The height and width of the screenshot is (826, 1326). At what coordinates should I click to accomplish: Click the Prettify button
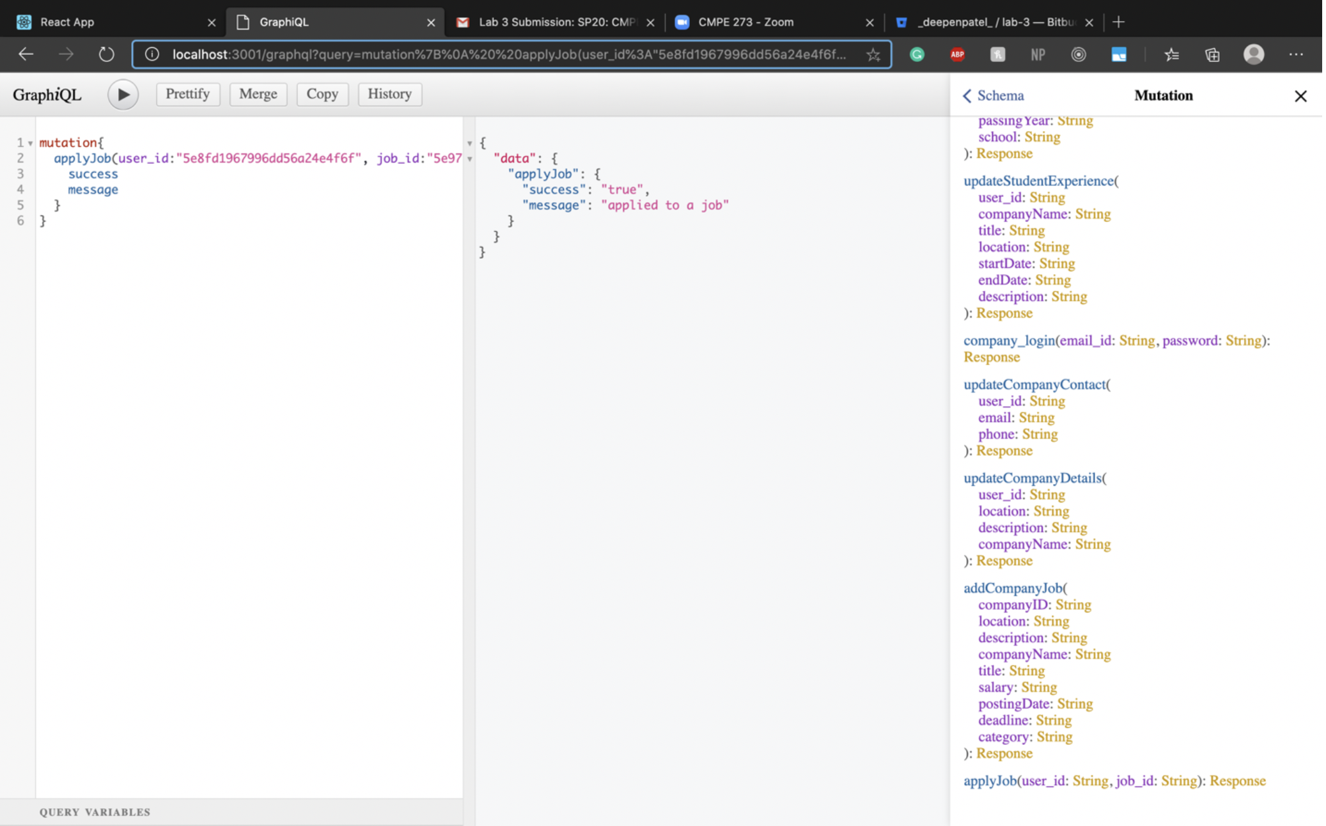click(x=187, y=94)
